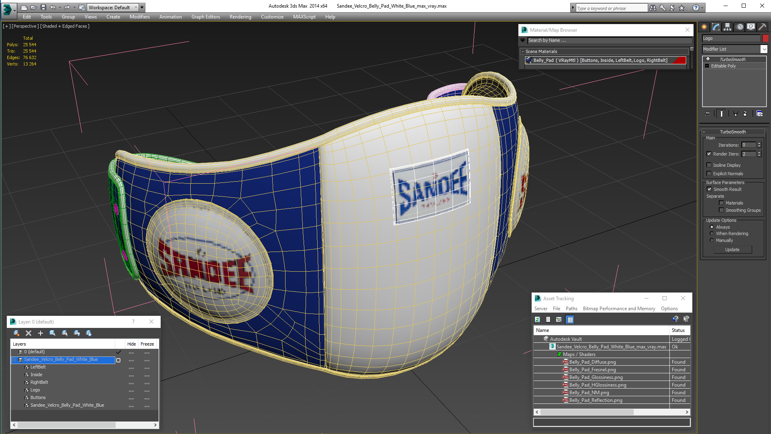Select Always update option

pos(712,227)
